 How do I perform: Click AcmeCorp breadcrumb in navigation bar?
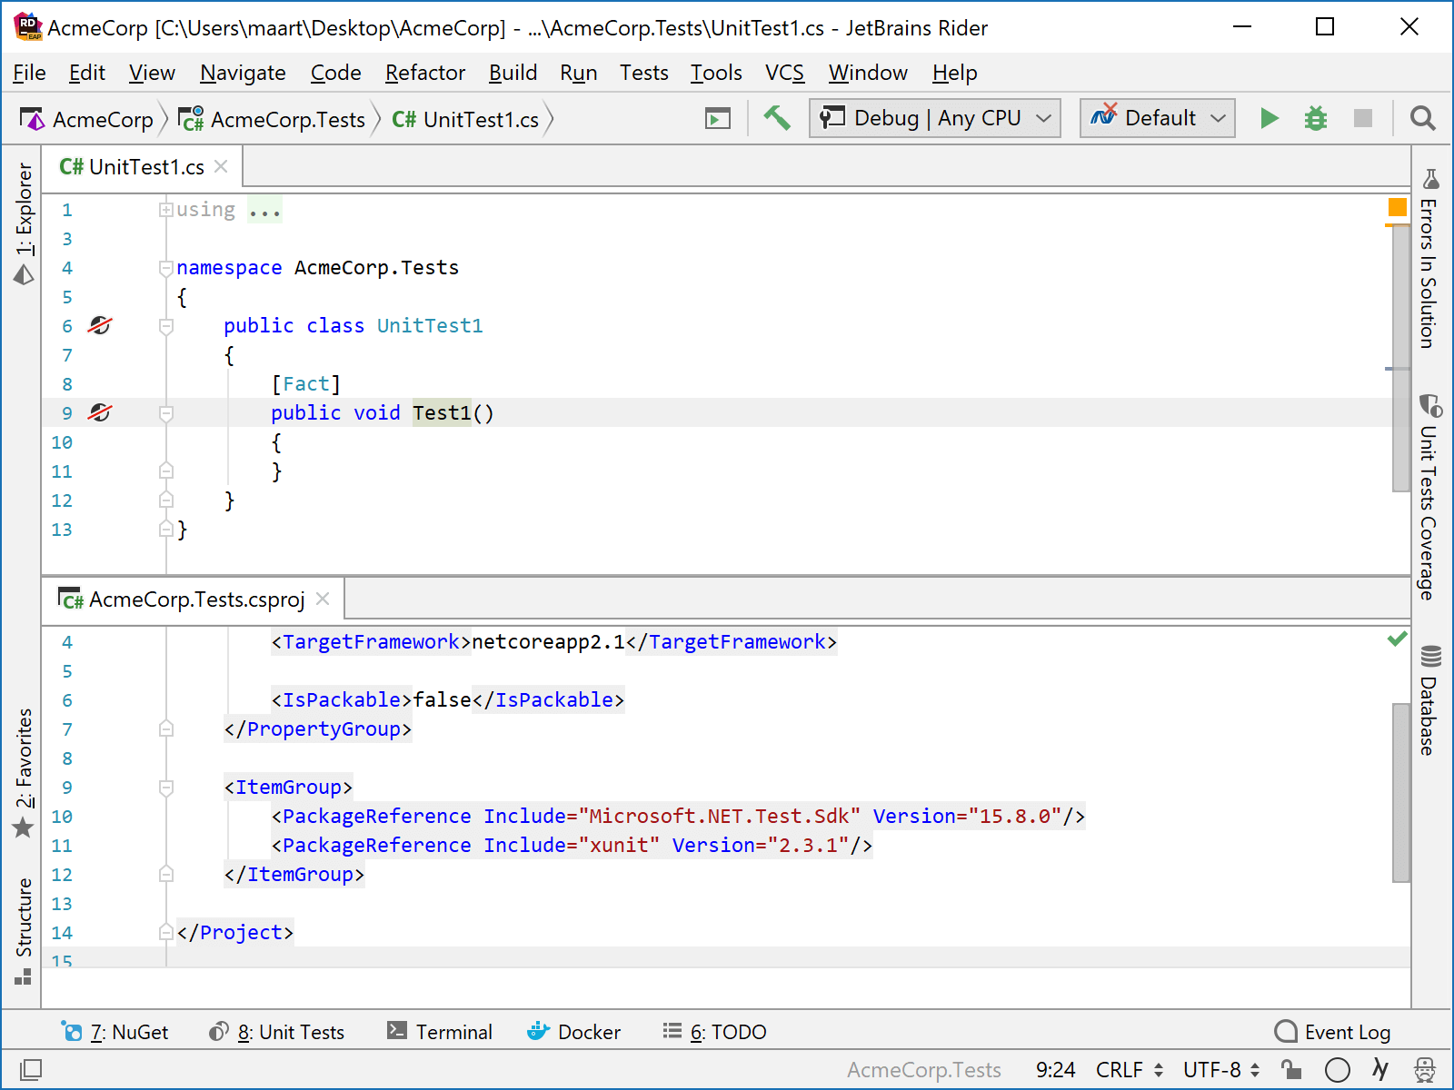(x=87, y=119)
